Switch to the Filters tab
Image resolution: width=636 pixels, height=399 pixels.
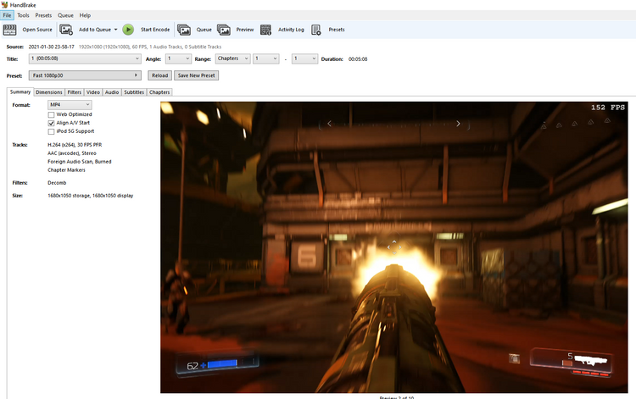[75, 92]
